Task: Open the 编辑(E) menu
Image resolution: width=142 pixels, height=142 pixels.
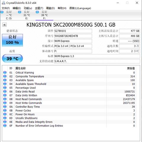Action: pos(17,8)
